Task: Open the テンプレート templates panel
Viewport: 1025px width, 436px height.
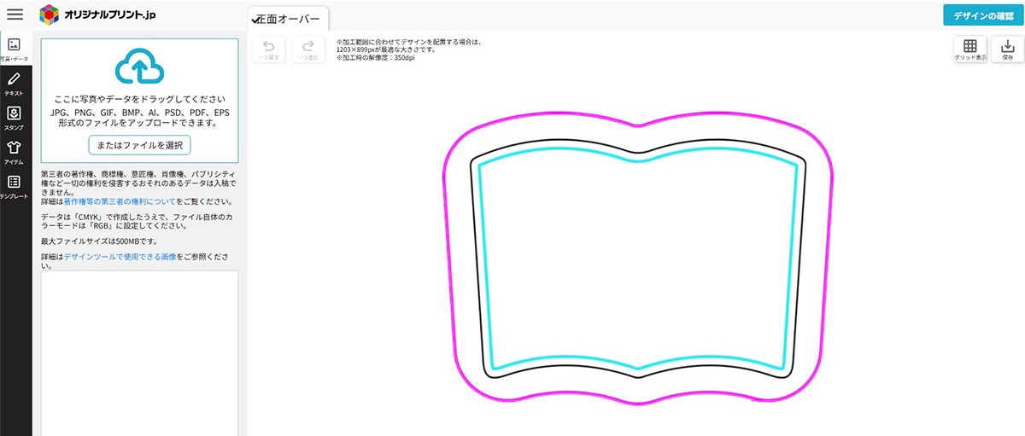Action: 14,186
